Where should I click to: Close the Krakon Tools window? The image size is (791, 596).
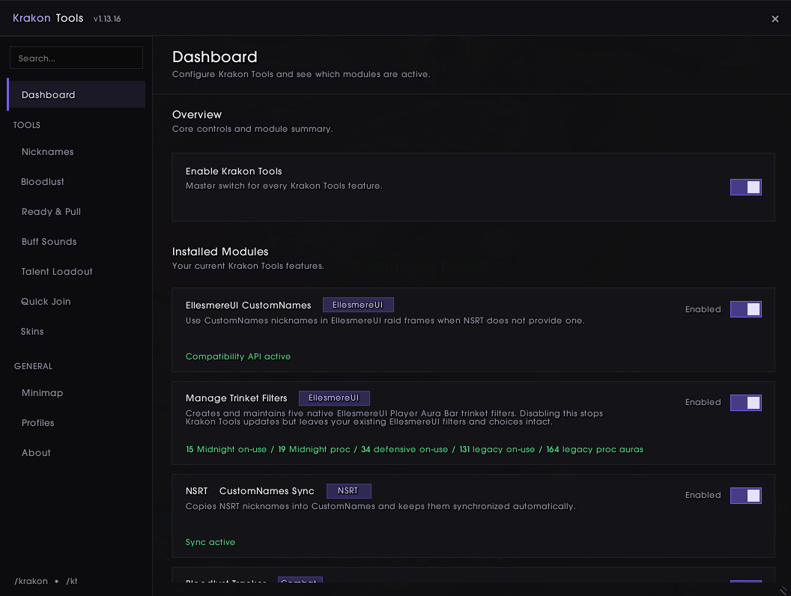(x=775, y=19)
